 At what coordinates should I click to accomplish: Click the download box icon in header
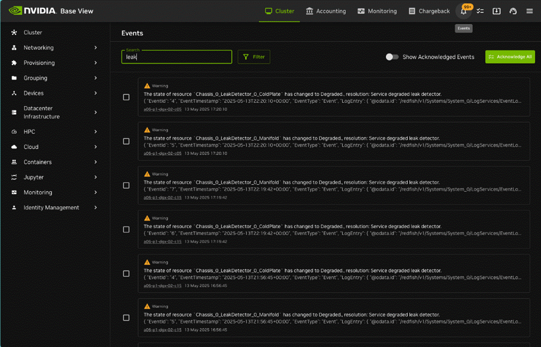click(497, 11)
